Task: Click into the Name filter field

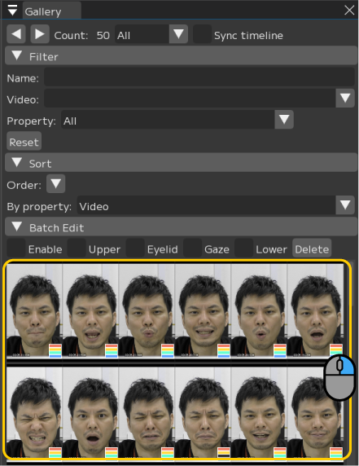Action: point(199,77)
